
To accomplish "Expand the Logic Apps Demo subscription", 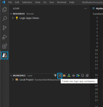I will point(13,18).
